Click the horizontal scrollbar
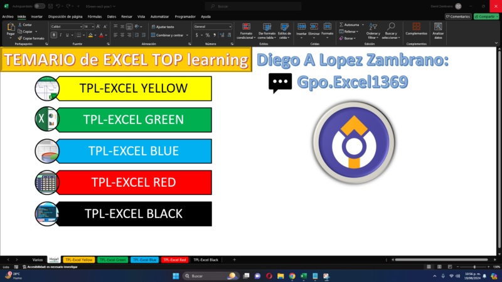Viewport: 502px width, 282px height. (x=442, y=259)
